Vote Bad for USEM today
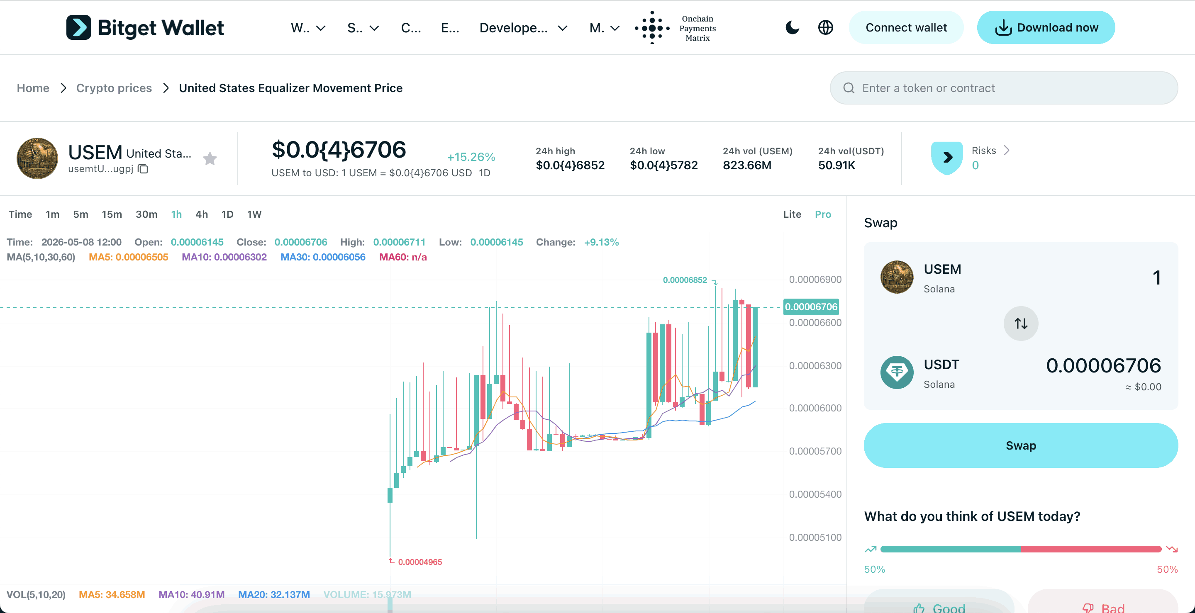Screen dimensions: 1195x613 pos(1103,602)
